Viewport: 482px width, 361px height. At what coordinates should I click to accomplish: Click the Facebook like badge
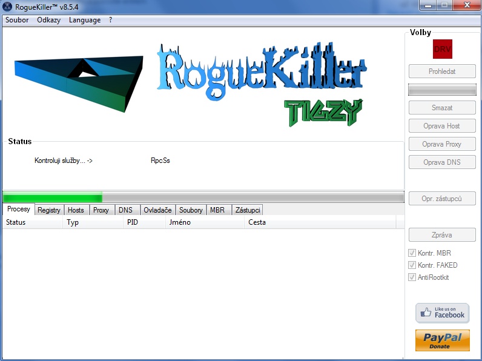pyautogui.click(x=442, y=313)
